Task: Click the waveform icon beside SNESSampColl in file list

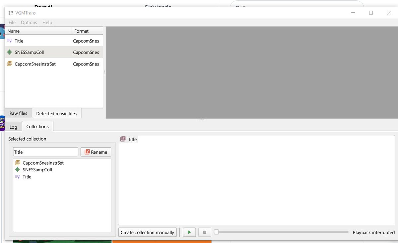Action: (10, 52)
